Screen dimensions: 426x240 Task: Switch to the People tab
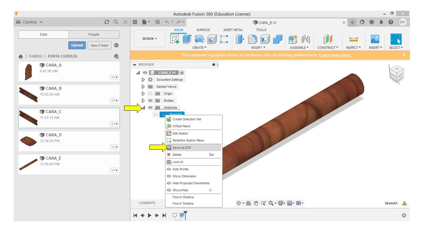tap(94, 34)
